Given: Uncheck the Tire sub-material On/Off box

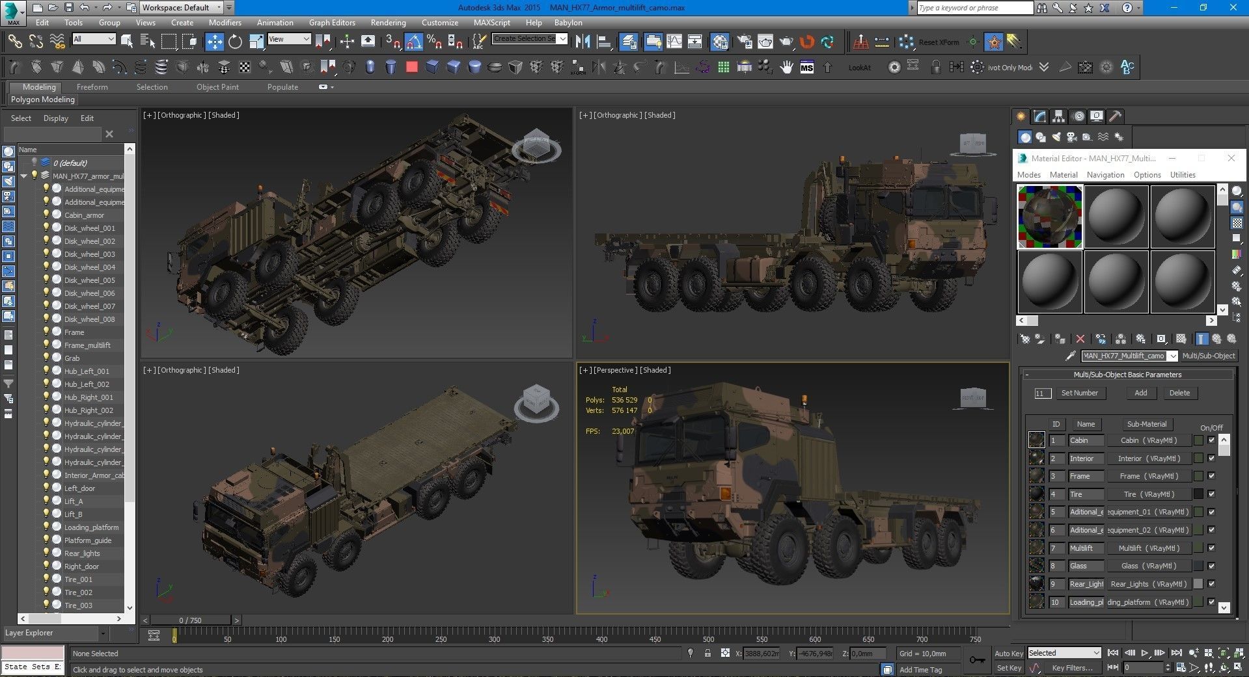Looking at the screenshot, I should pyautogui.click(x=1211, y=494).
